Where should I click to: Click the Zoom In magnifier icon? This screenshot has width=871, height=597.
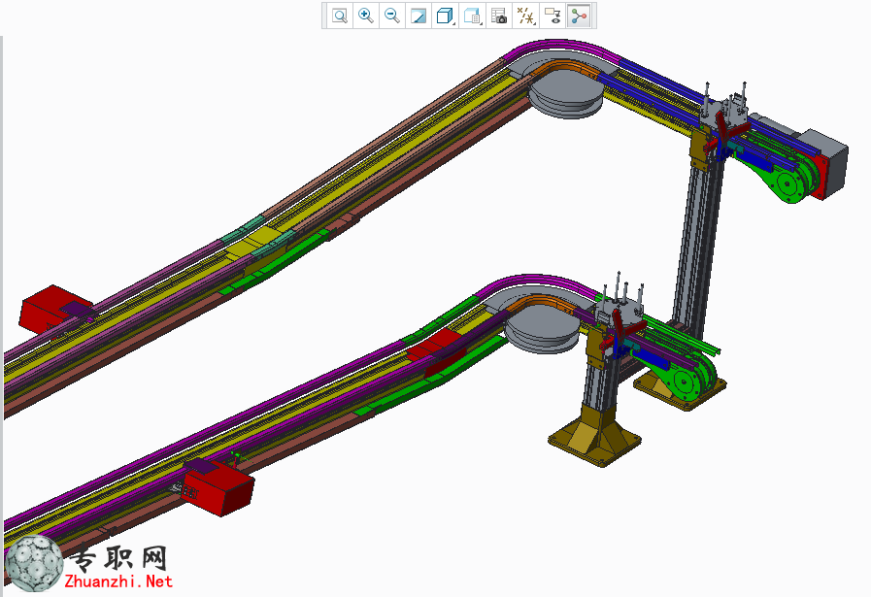(x=365, y=16)
